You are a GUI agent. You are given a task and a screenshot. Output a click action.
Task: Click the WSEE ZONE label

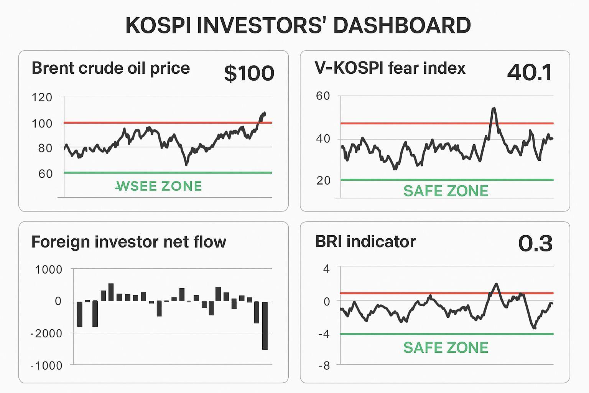(x=159, y=187)
